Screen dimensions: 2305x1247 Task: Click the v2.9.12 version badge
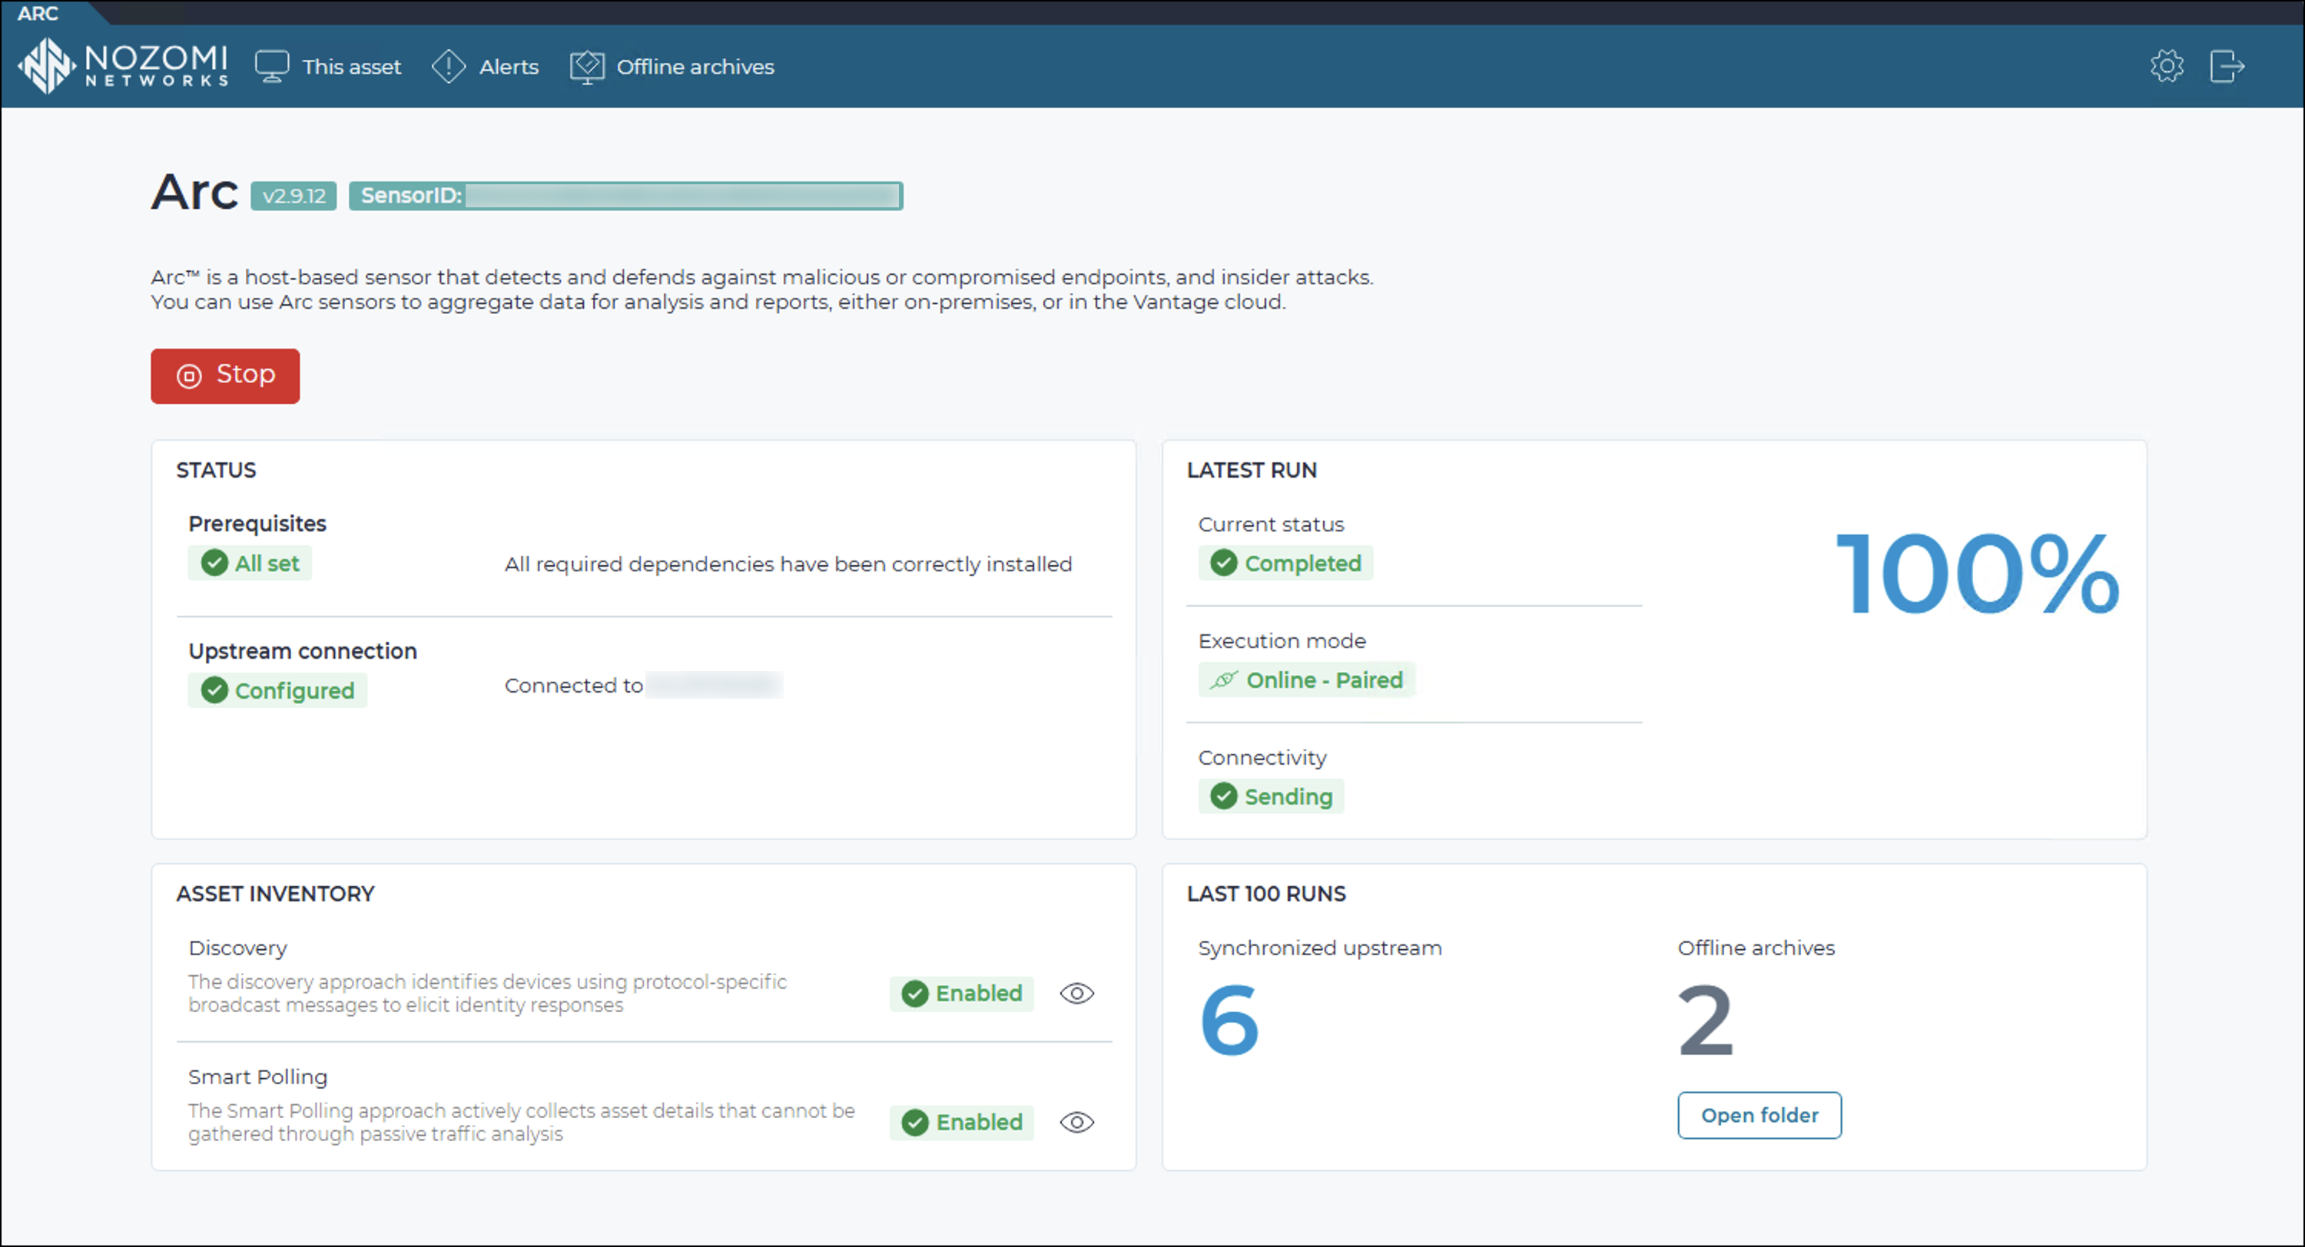click(x=294, y=196)
